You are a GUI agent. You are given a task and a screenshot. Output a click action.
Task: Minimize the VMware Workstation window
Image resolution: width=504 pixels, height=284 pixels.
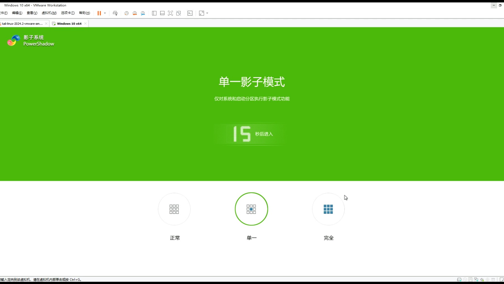(494, 5)
